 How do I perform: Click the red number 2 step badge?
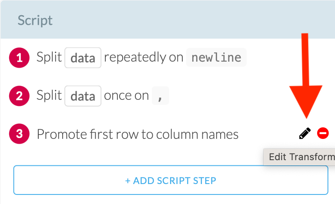(19, 96)
